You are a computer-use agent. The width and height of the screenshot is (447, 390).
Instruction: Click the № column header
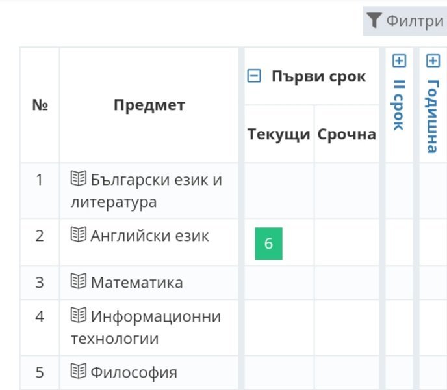point(40,105)
